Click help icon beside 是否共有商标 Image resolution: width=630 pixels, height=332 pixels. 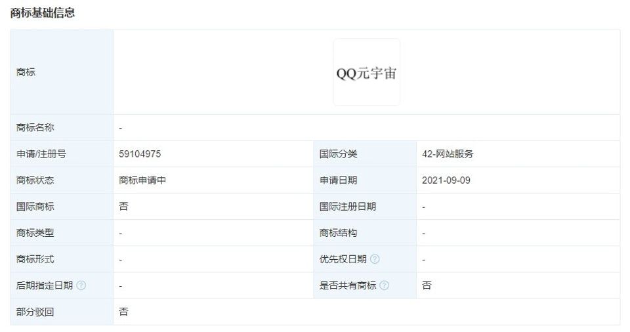[385, 285]
